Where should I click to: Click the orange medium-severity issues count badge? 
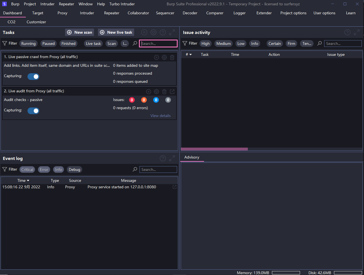pos(144,100)
